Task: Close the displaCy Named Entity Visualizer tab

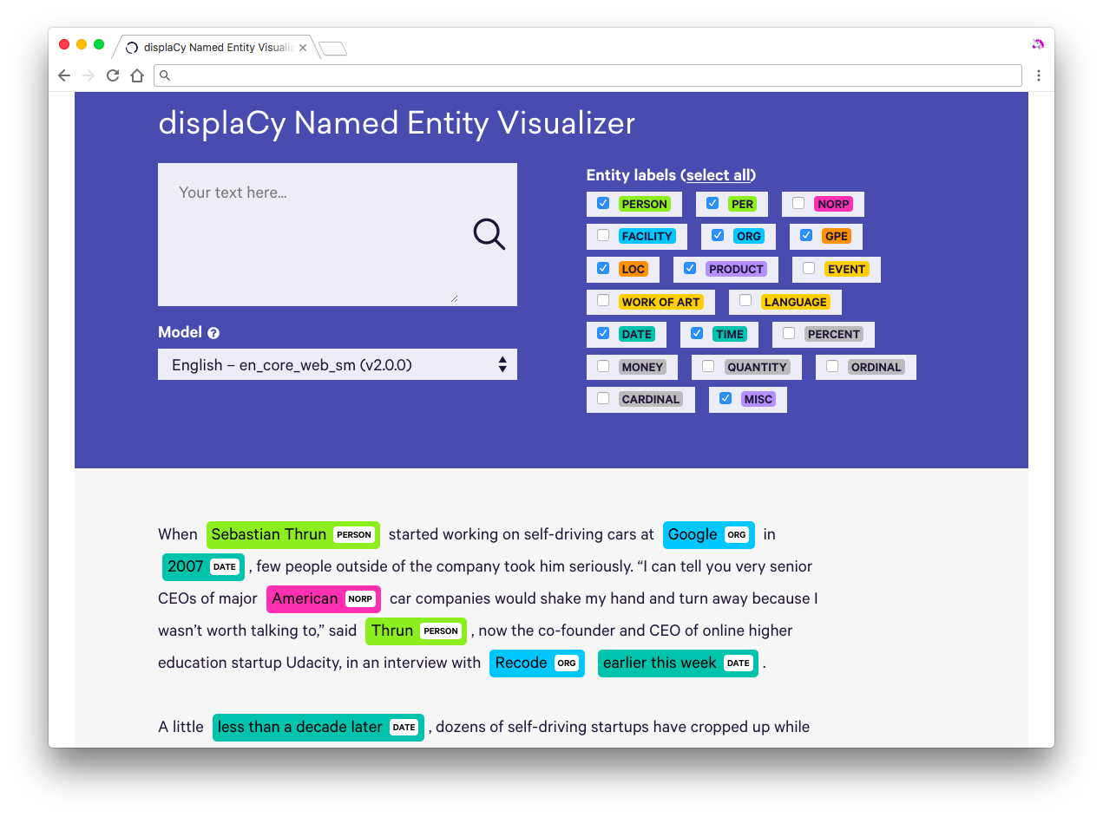Action: point(303,48)
